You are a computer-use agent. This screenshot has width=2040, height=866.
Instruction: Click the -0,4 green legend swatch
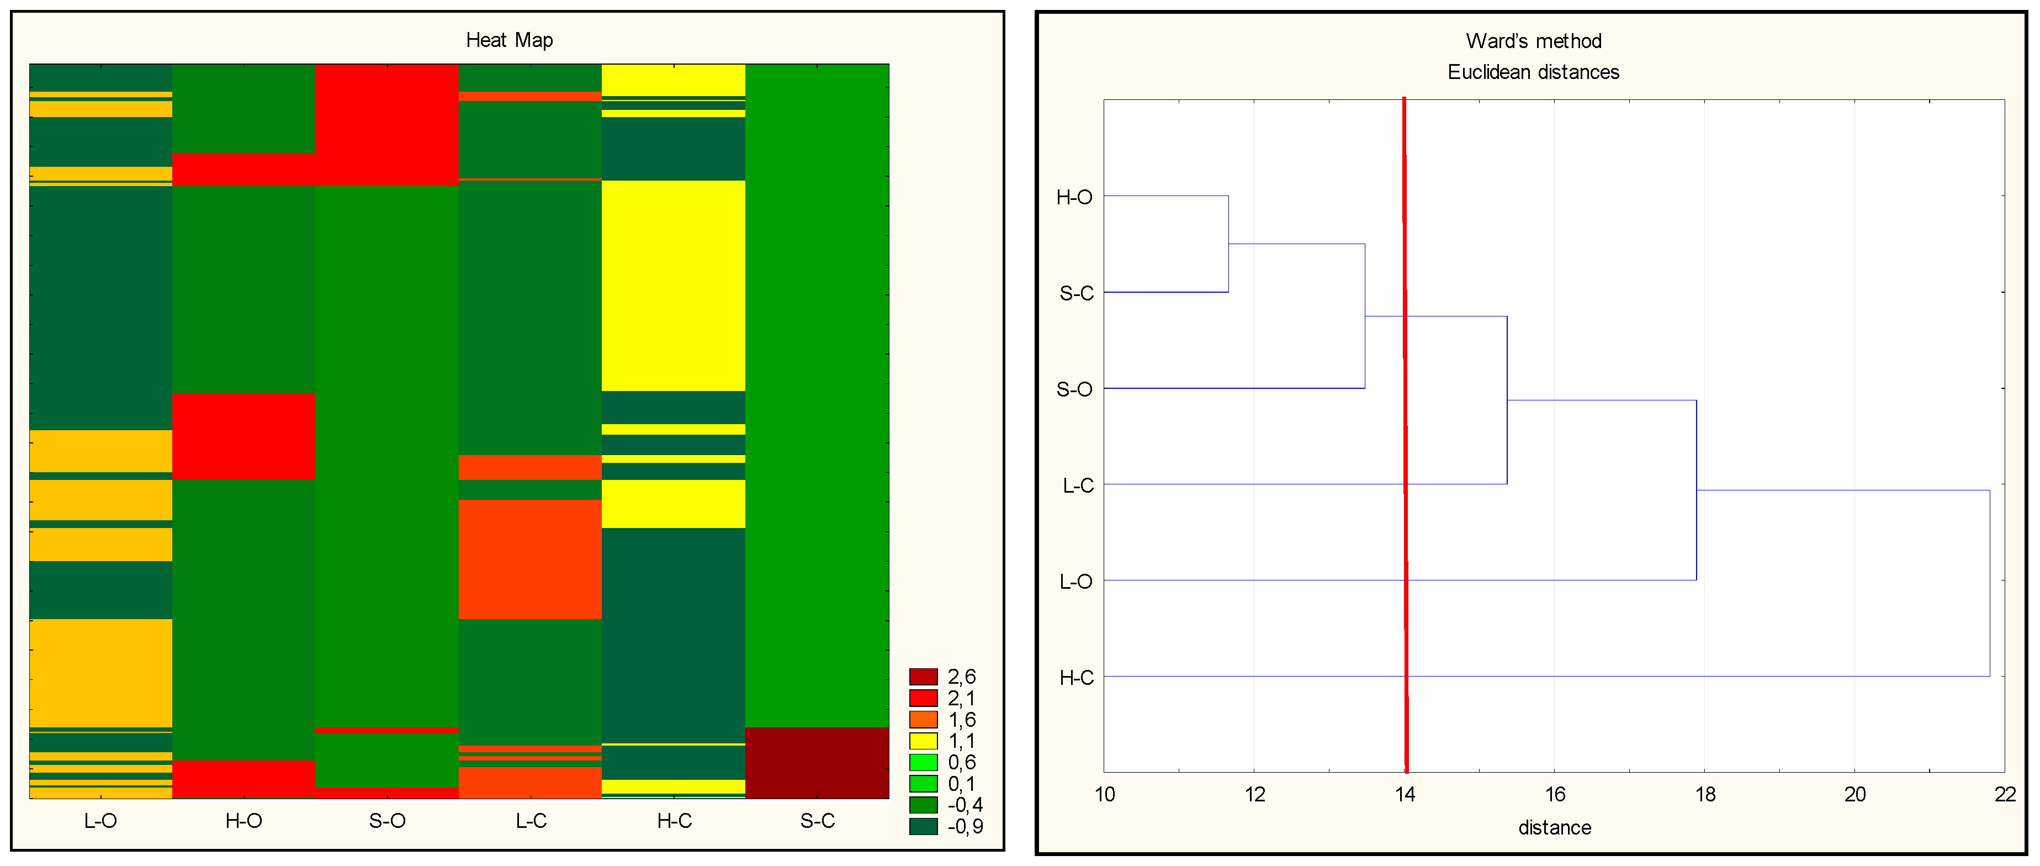tap(924, 805)
